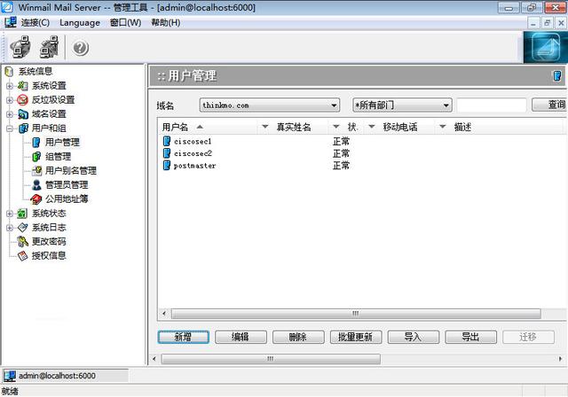The image size is (568, 397).
Task: Click the 系统日志 icon in tree
Action: [22, 228]
